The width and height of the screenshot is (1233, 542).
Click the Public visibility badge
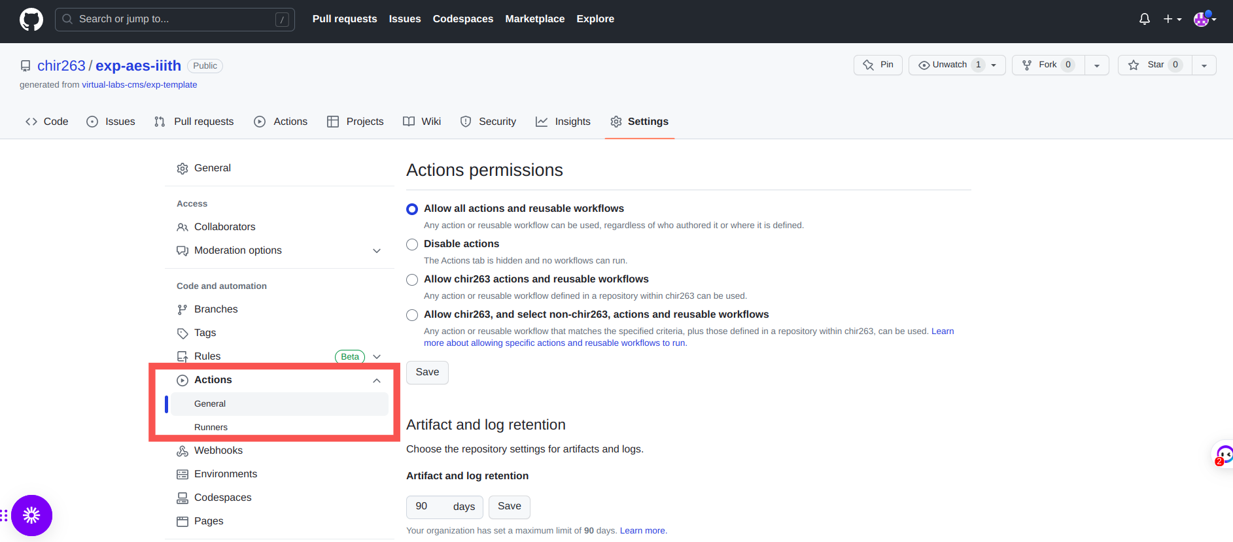click(x=205, y=66)
